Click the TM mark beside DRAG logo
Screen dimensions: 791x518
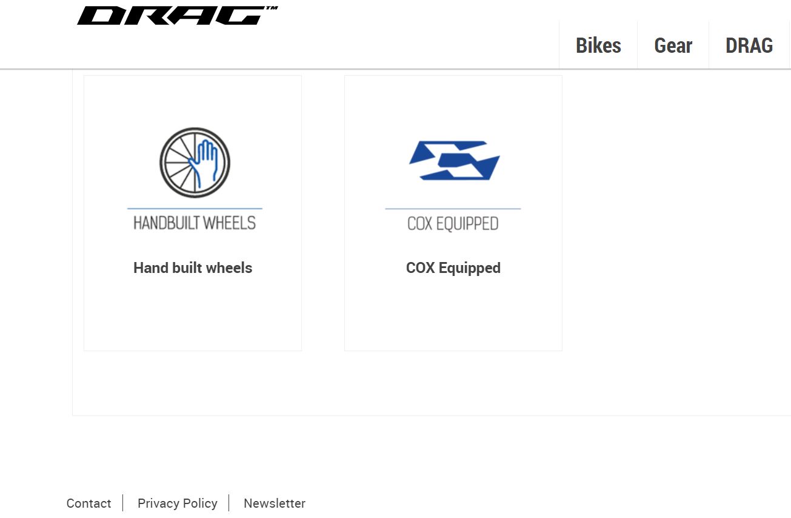click(272, 8)
